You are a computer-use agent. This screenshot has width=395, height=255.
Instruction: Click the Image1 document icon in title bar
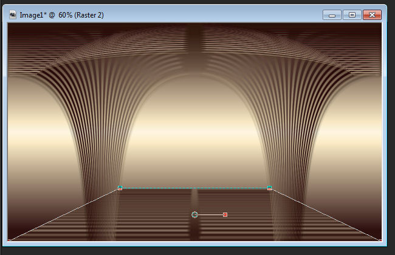tap(13, 15)
